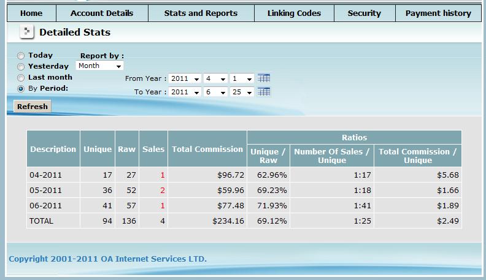Open the Account Details tab
Screen dimensions: 486x280
pos(102,13)
